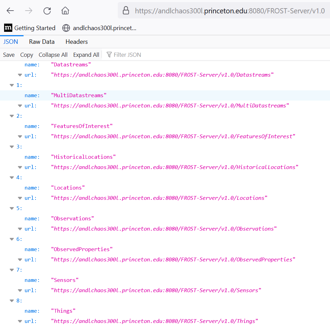Screen dimensions: 330x325
Task: Reload the current page
Action: click(47, 11)
